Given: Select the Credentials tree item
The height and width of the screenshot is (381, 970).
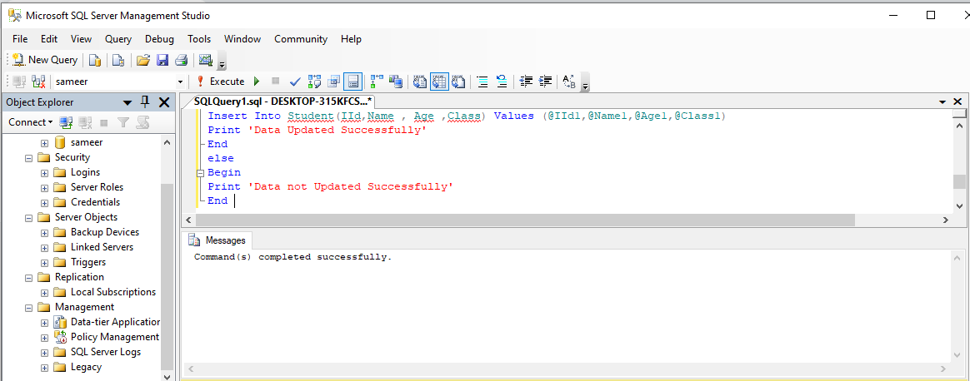Looking at the screenshot, I should pos(95,202).
